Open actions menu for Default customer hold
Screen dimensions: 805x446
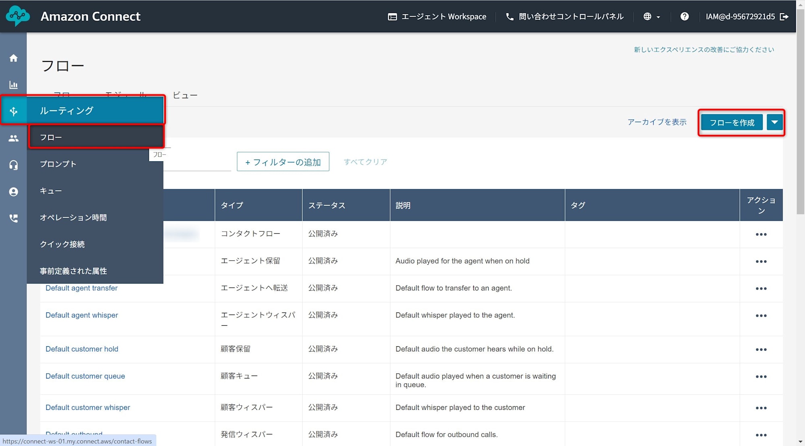[761, 349]
